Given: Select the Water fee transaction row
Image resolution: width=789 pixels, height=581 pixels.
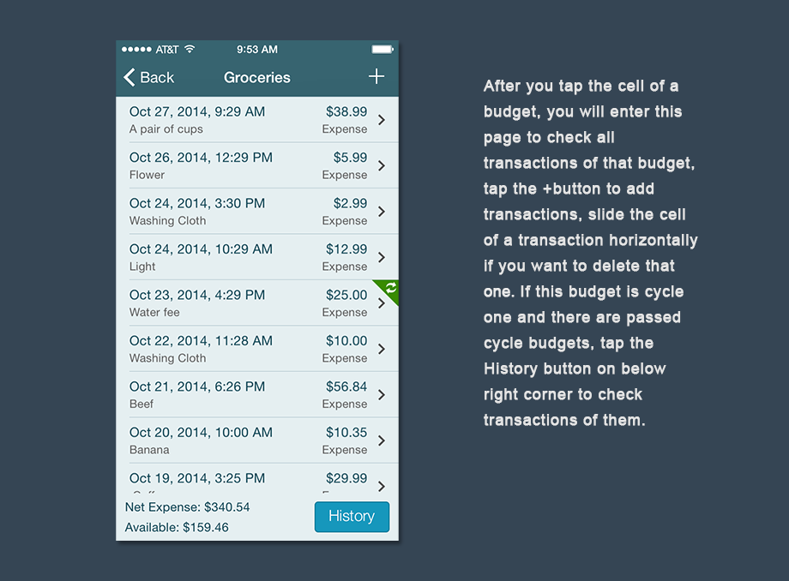Looking at the screenshot, I should [249, 303].
